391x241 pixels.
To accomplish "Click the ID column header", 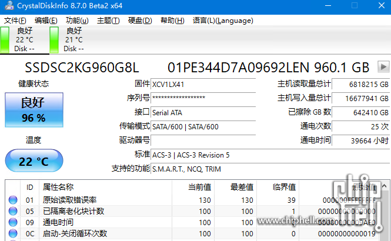I will tap(29, 187).
